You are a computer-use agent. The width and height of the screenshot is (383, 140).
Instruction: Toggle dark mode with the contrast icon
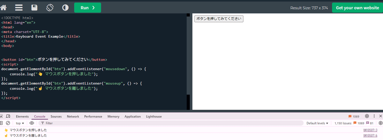65,8
